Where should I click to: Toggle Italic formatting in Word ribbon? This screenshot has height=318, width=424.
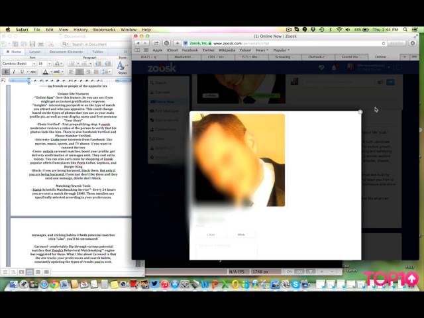click(14, 72)
